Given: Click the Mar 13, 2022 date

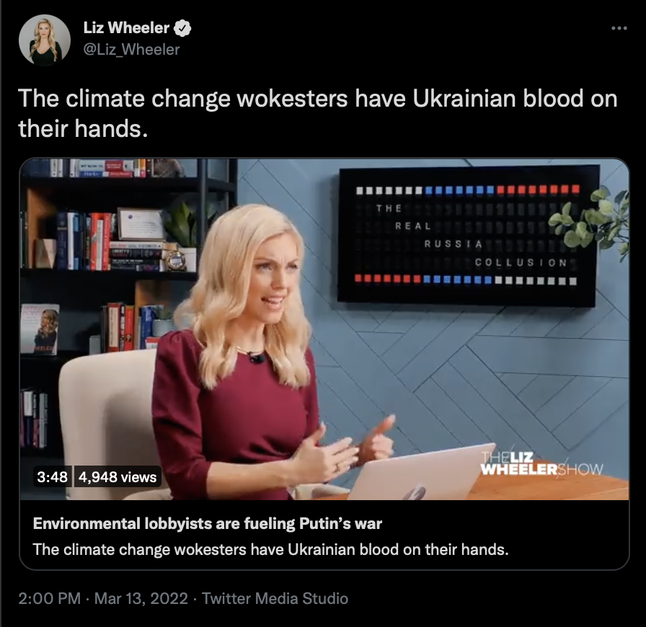Looking at the screenshot, I should 141,598.
